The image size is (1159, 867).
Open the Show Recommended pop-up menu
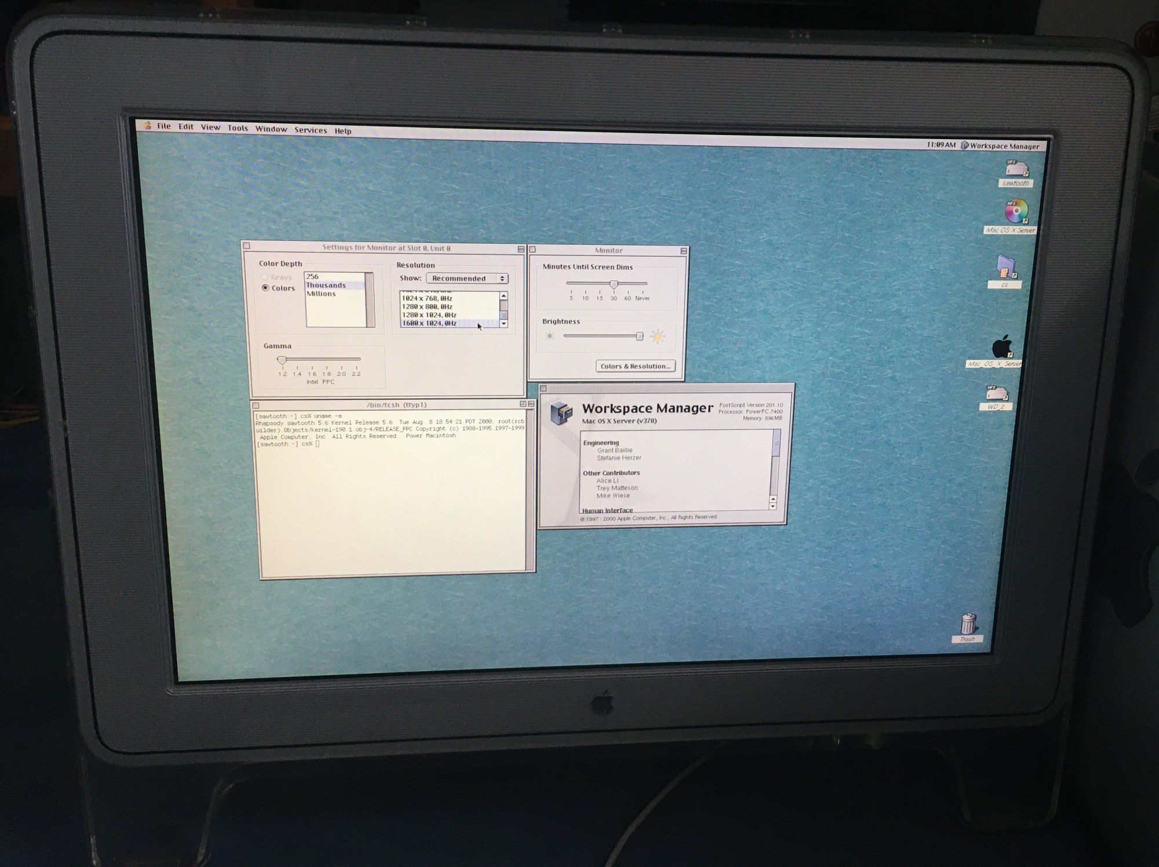(467, 279)
